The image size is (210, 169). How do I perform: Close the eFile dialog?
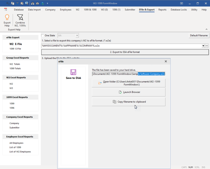[x=166, y=62]
